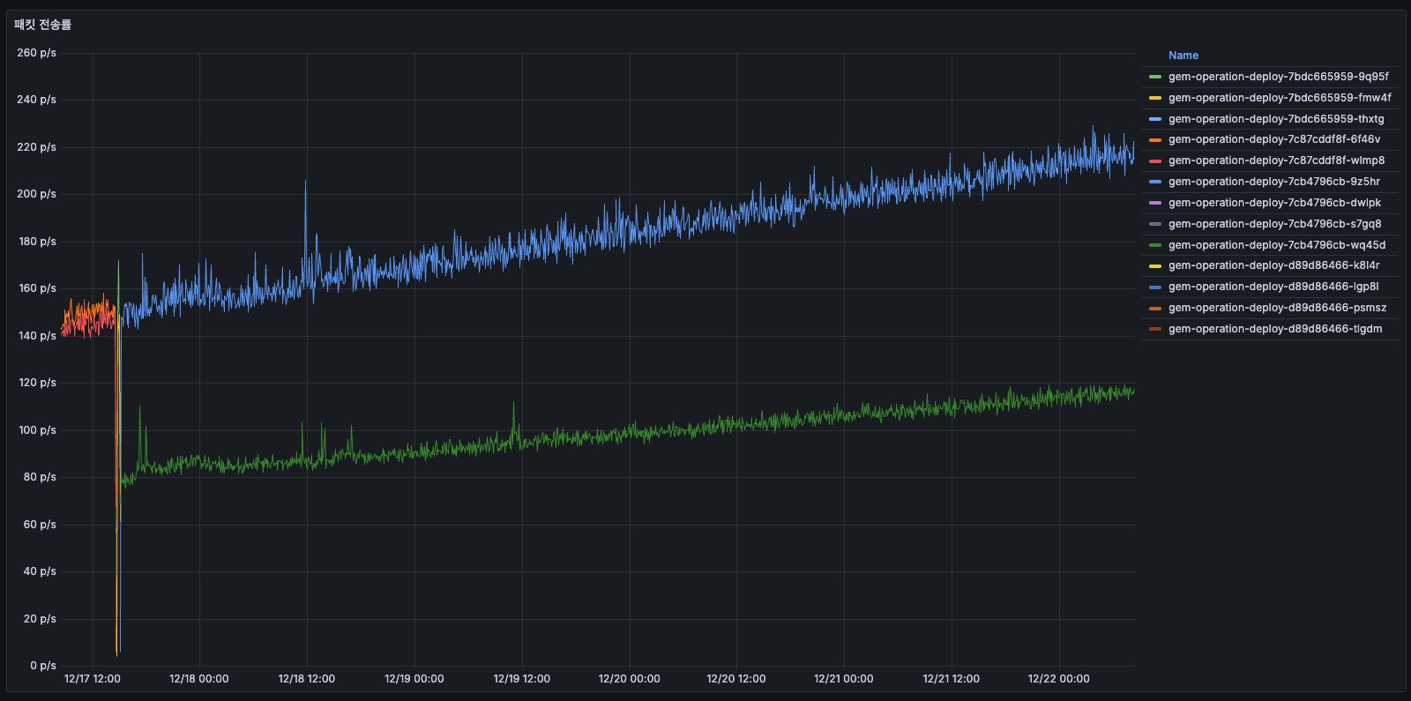Click legend label gem-operation-deploy-7bdc665959-thxtg

pyautogui.click(x=1275, y=119)
